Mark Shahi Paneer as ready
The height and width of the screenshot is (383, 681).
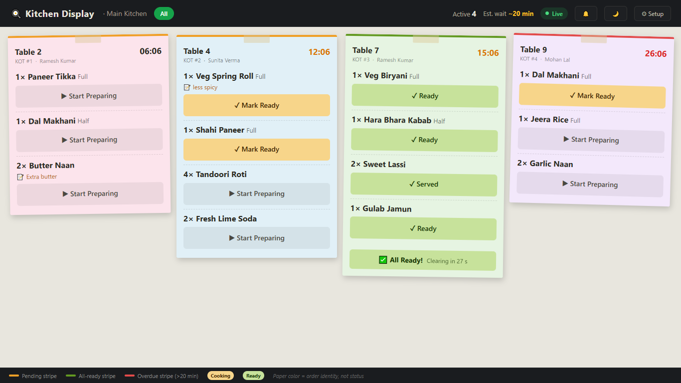tap(257, 149)
